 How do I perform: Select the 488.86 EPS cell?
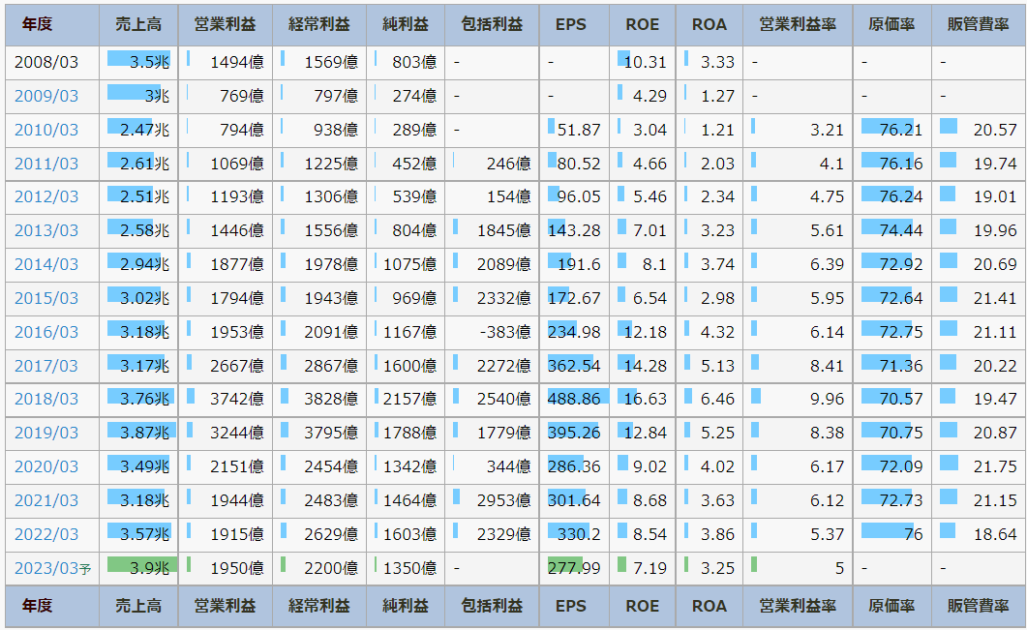point(574,400)
